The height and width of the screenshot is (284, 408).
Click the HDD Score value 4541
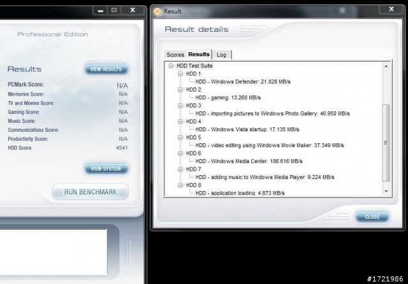click(122, 148)
